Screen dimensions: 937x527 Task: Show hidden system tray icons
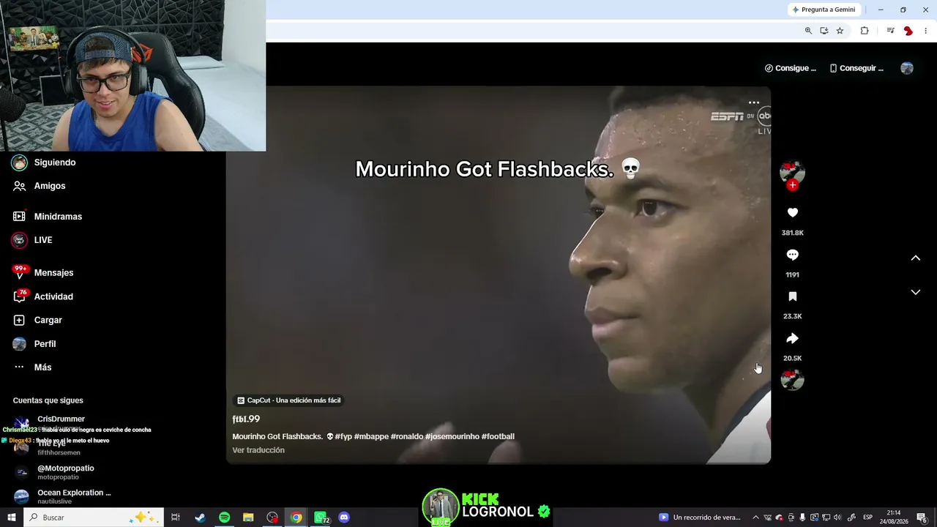[x=755, y=517]
